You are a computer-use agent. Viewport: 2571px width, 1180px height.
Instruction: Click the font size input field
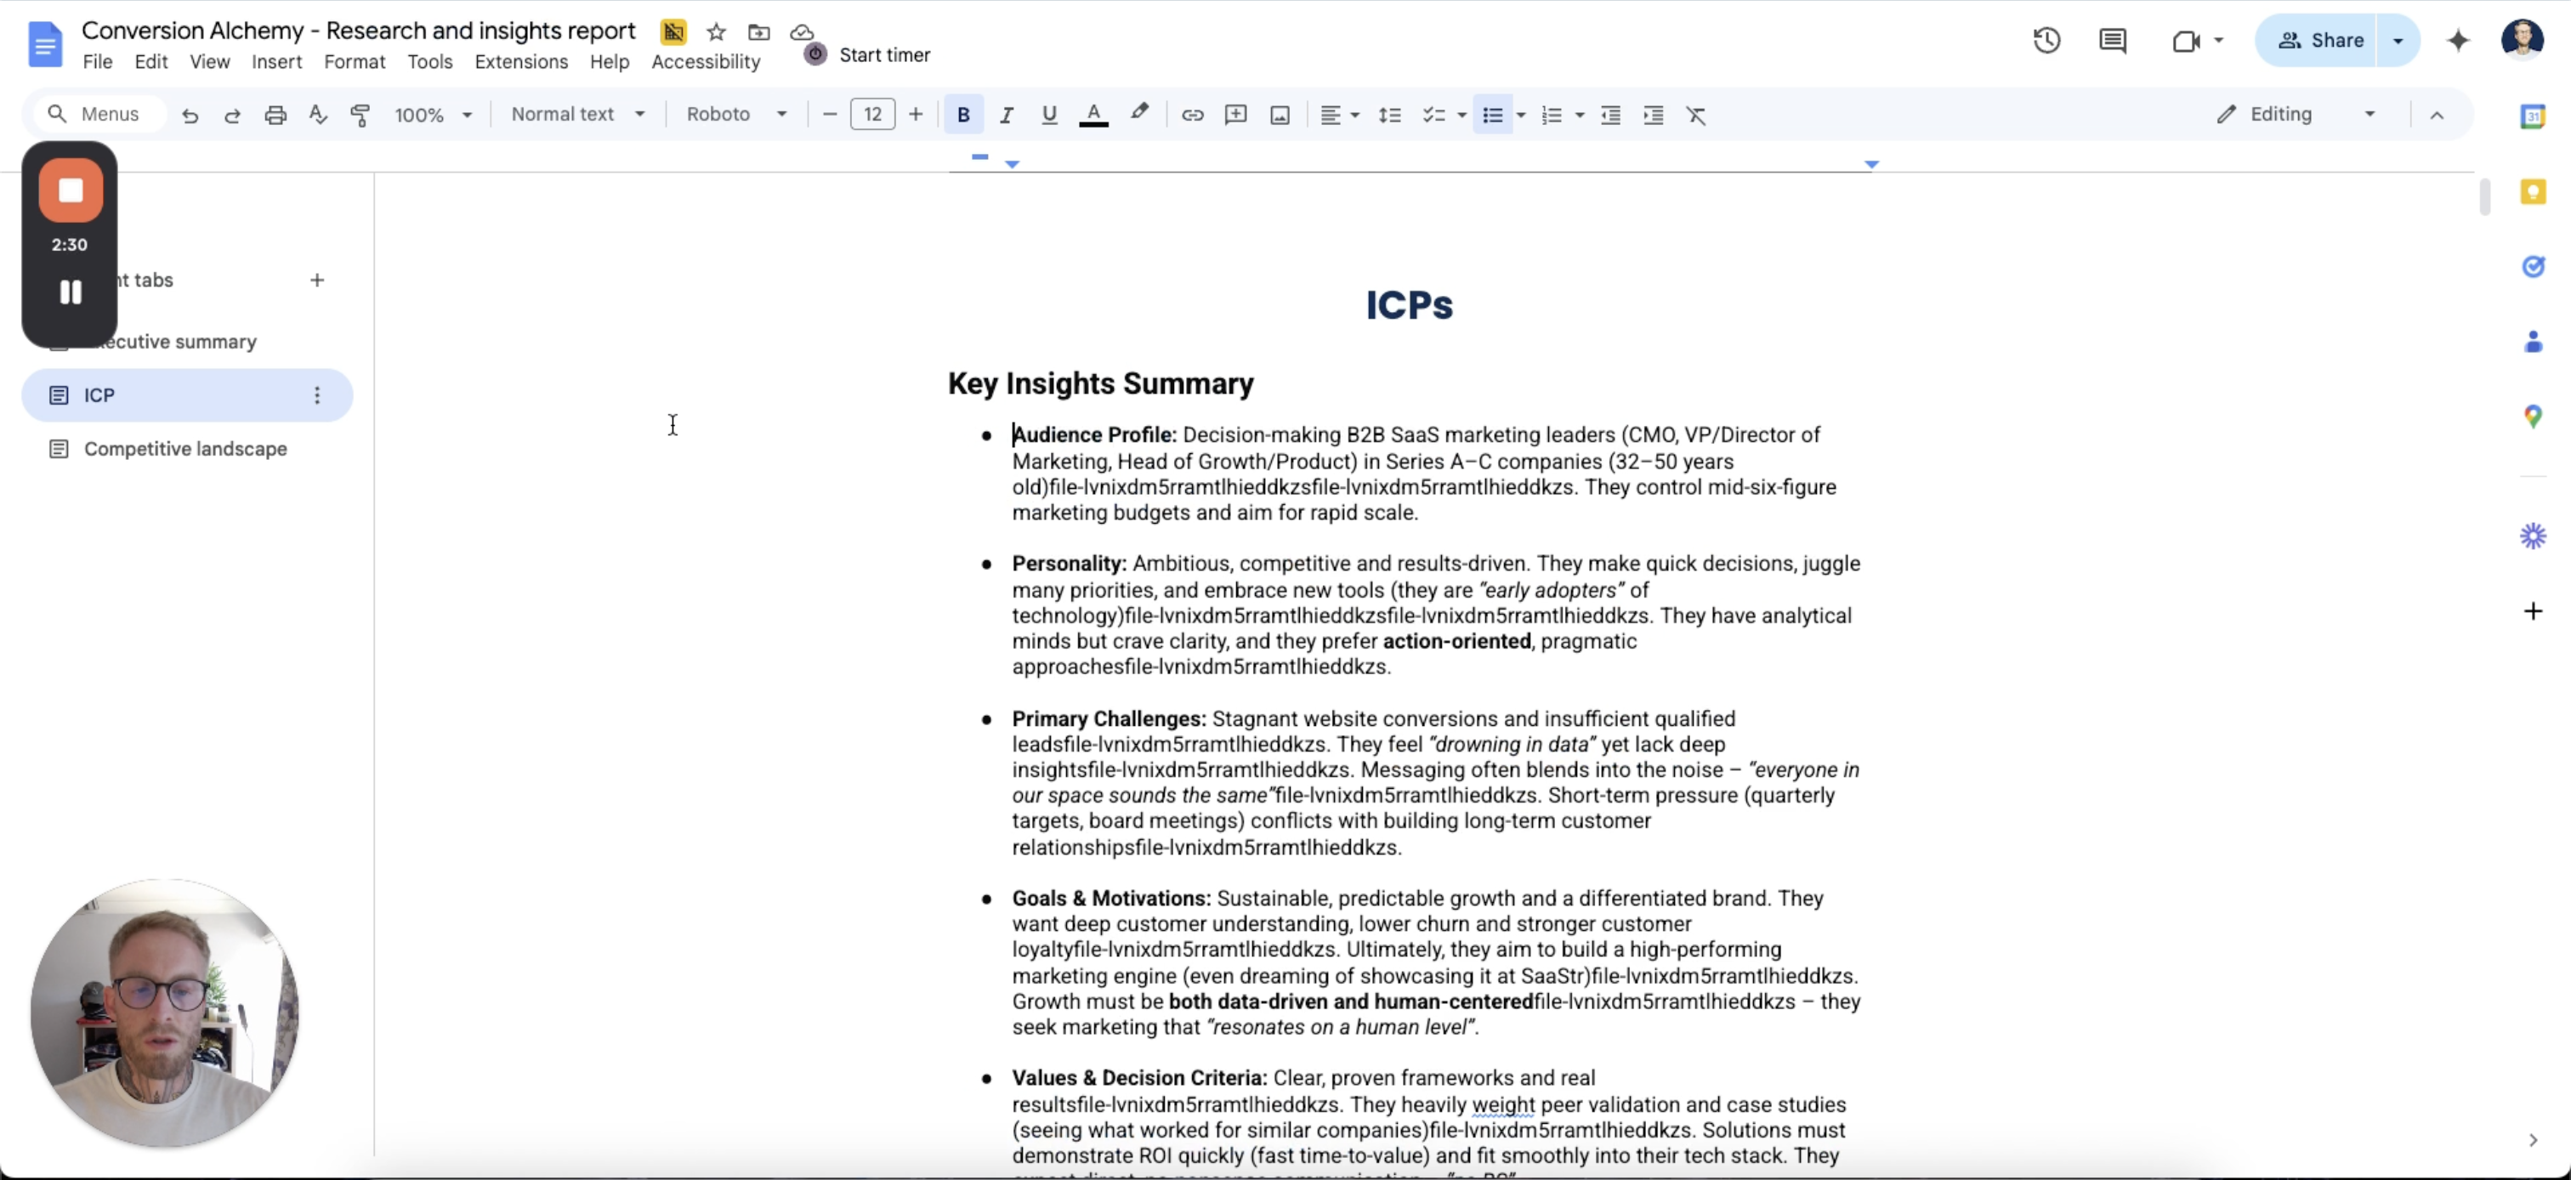pos(872,115)
